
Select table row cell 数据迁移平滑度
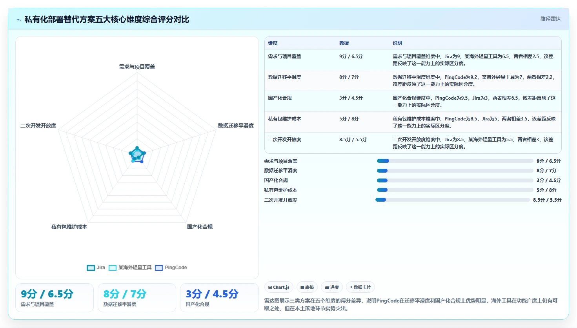click(x=284, y=77)
